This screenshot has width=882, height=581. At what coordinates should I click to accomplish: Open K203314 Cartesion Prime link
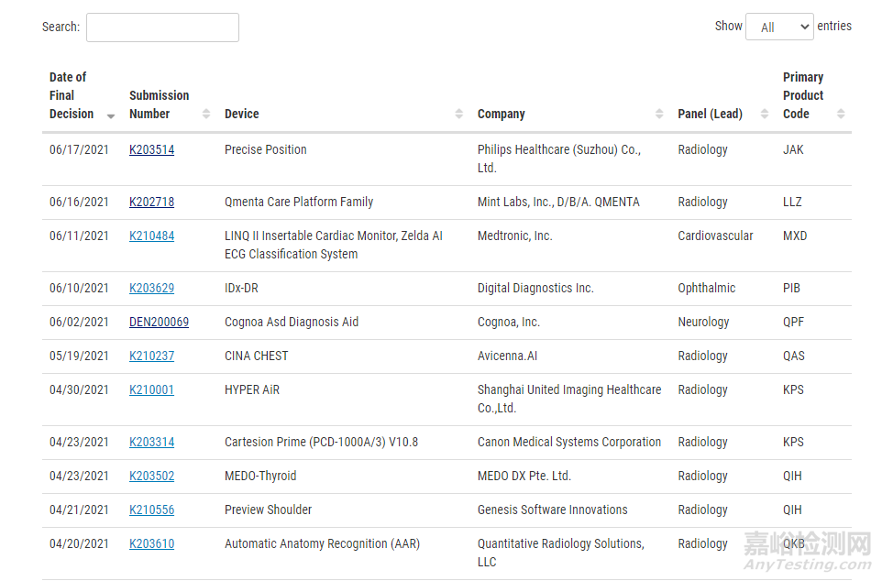[x=151, y=443]
